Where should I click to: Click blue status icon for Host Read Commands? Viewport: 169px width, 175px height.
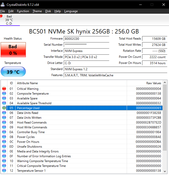coord(4,122)
